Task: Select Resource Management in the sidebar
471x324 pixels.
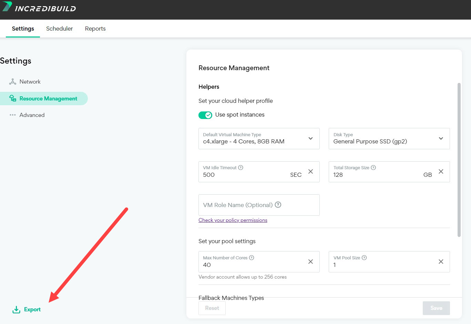Action: tap(44, 98)
